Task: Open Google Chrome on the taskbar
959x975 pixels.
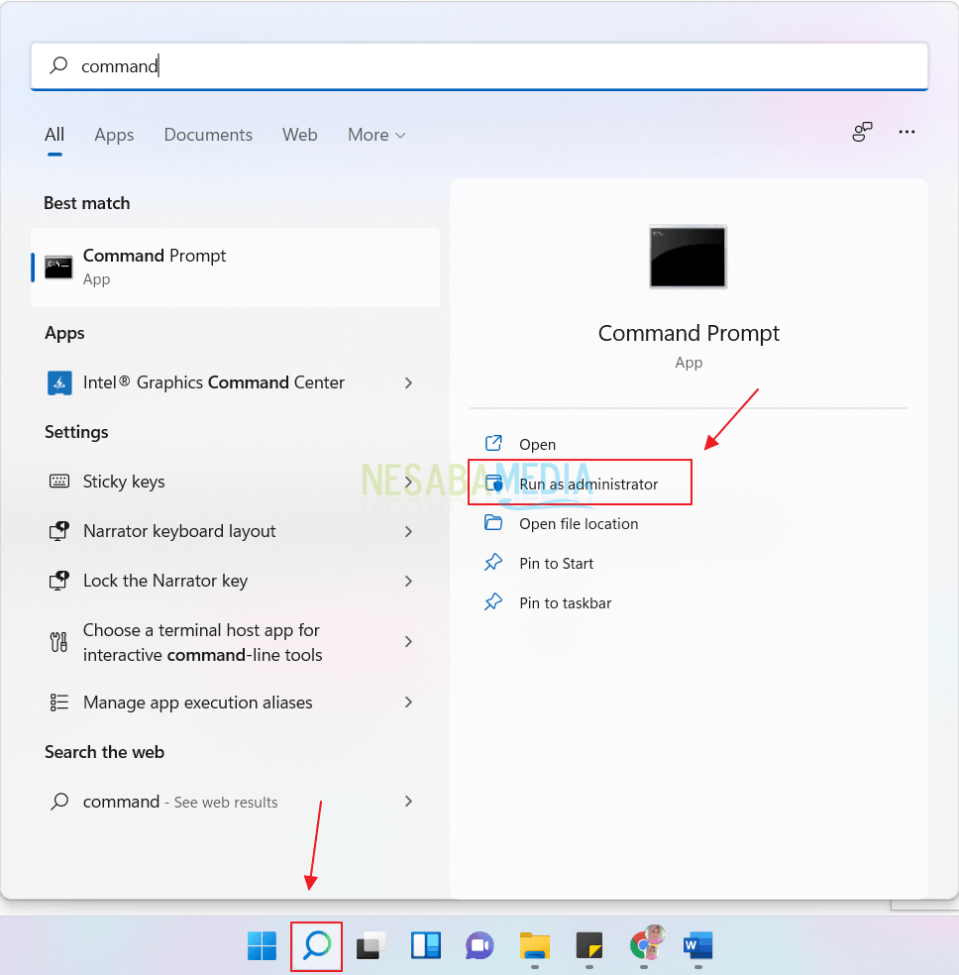Action: pyautogui.click(x=645, y=944)
